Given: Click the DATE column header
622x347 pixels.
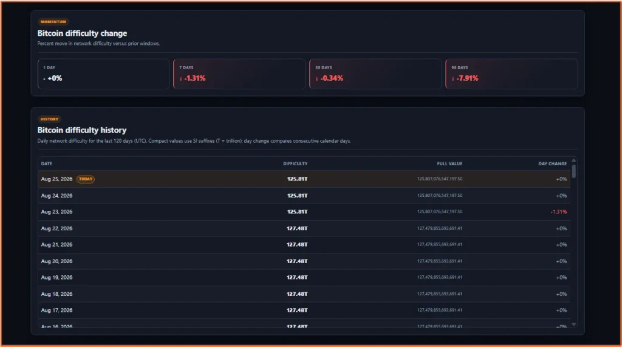Looking at the screenshot, I should [x=46, y=163].
